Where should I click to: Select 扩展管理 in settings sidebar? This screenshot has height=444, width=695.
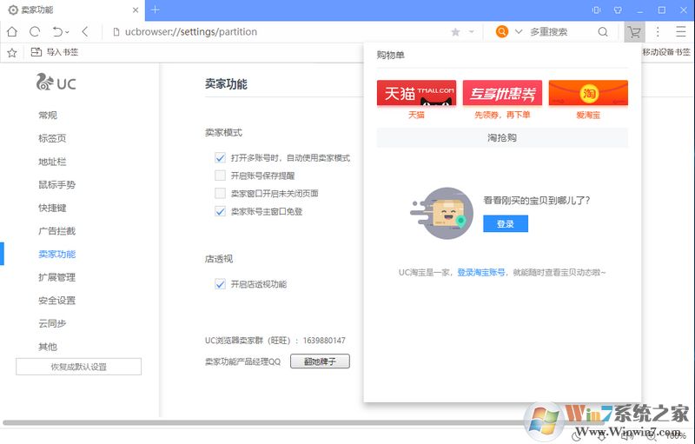(x=56, y=277)
